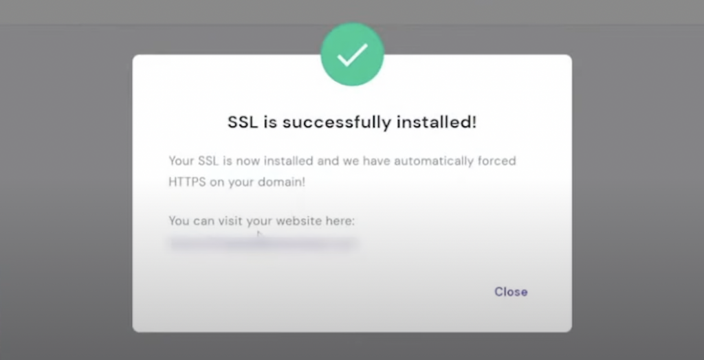Click empty white space left of Close
Viewport: 704px width, 360px height.
[314, 292]
